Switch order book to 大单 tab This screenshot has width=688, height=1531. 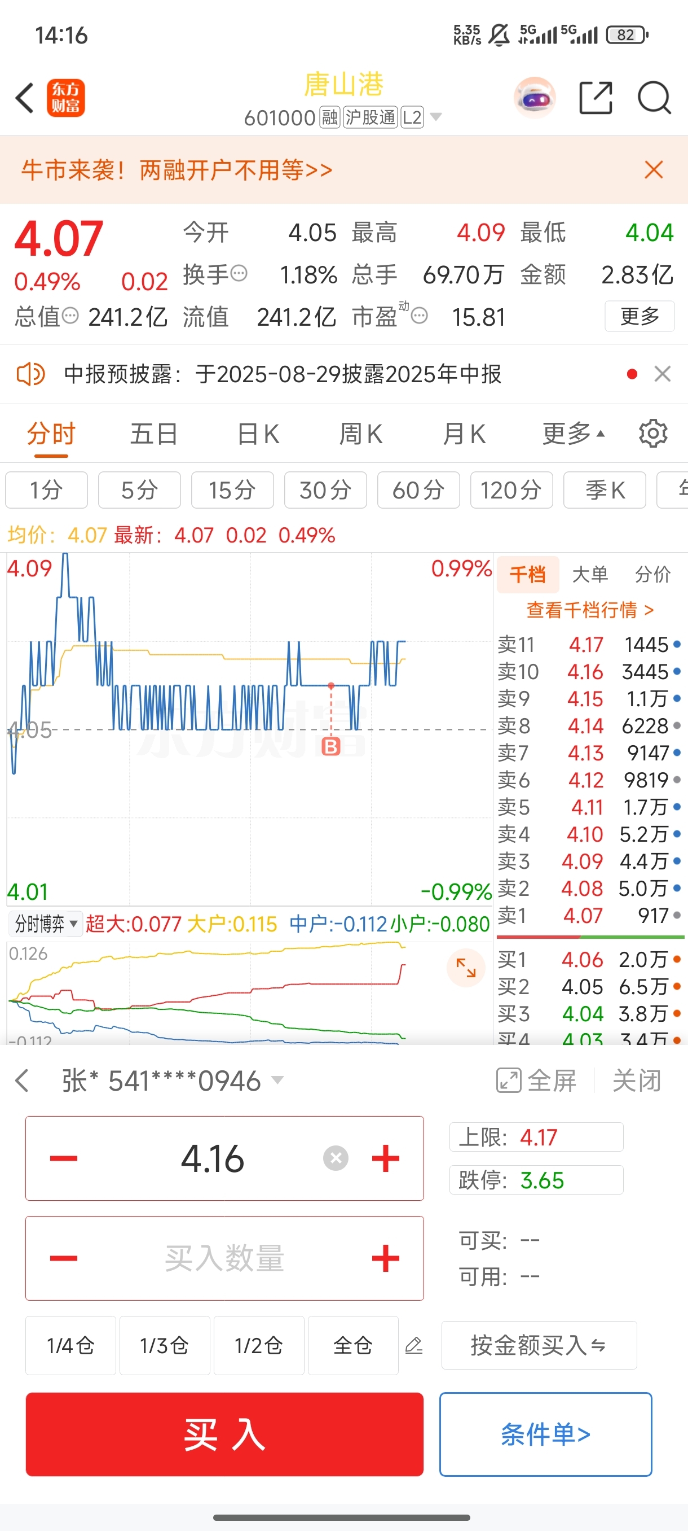[x=590, y=574]
